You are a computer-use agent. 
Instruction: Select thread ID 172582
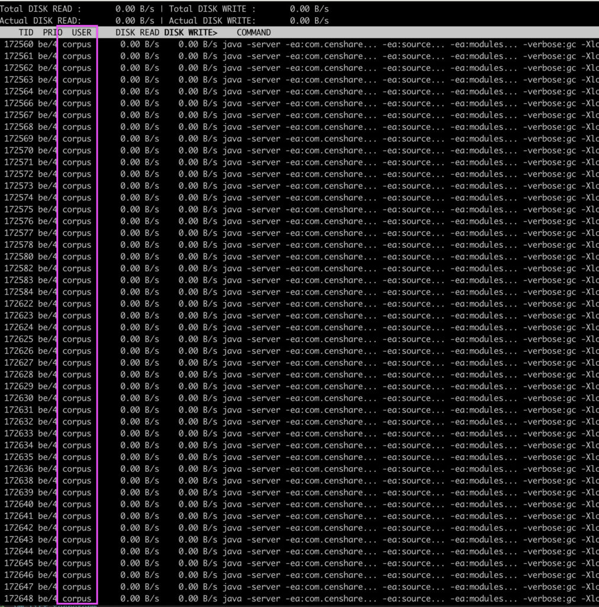tap(19, 269)
